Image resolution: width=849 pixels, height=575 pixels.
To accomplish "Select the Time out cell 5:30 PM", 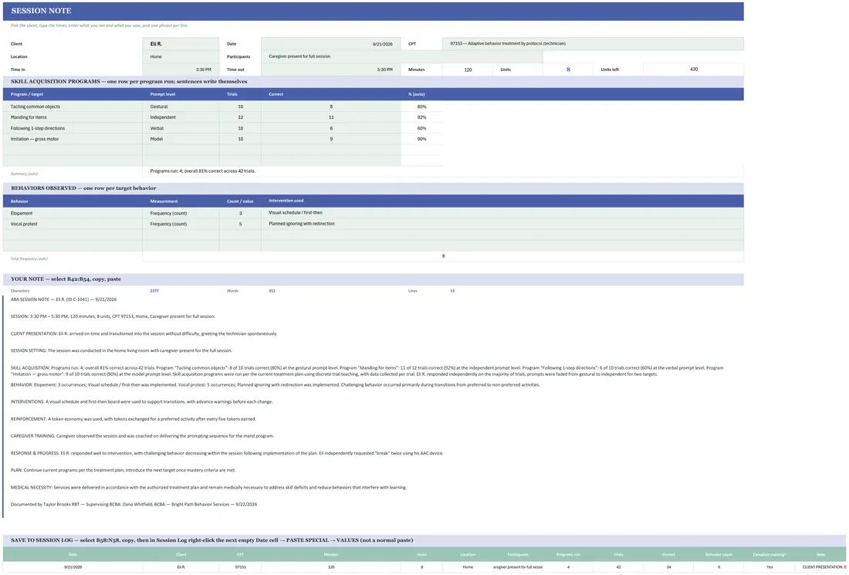I will coord(331,69).
